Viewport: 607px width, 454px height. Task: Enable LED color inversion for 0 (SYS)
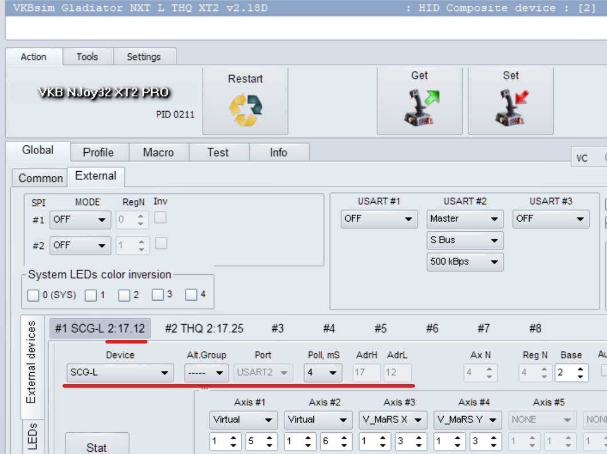tap(33, 295)
